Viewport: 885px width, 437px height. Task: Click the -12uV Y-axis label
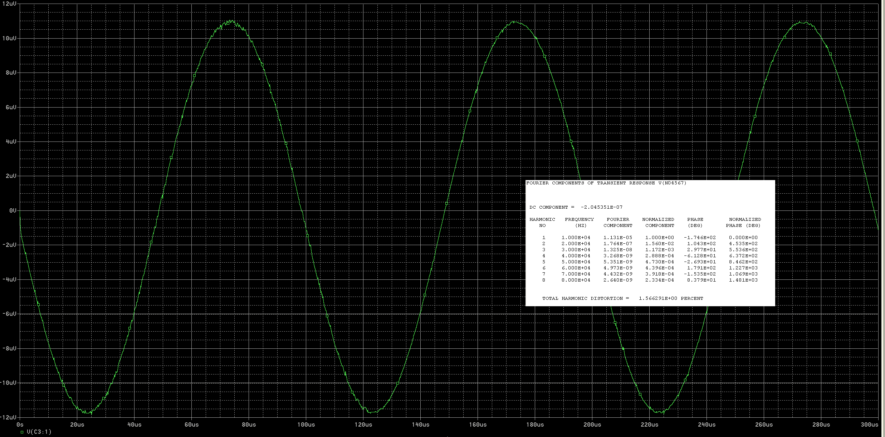[9, 417]
